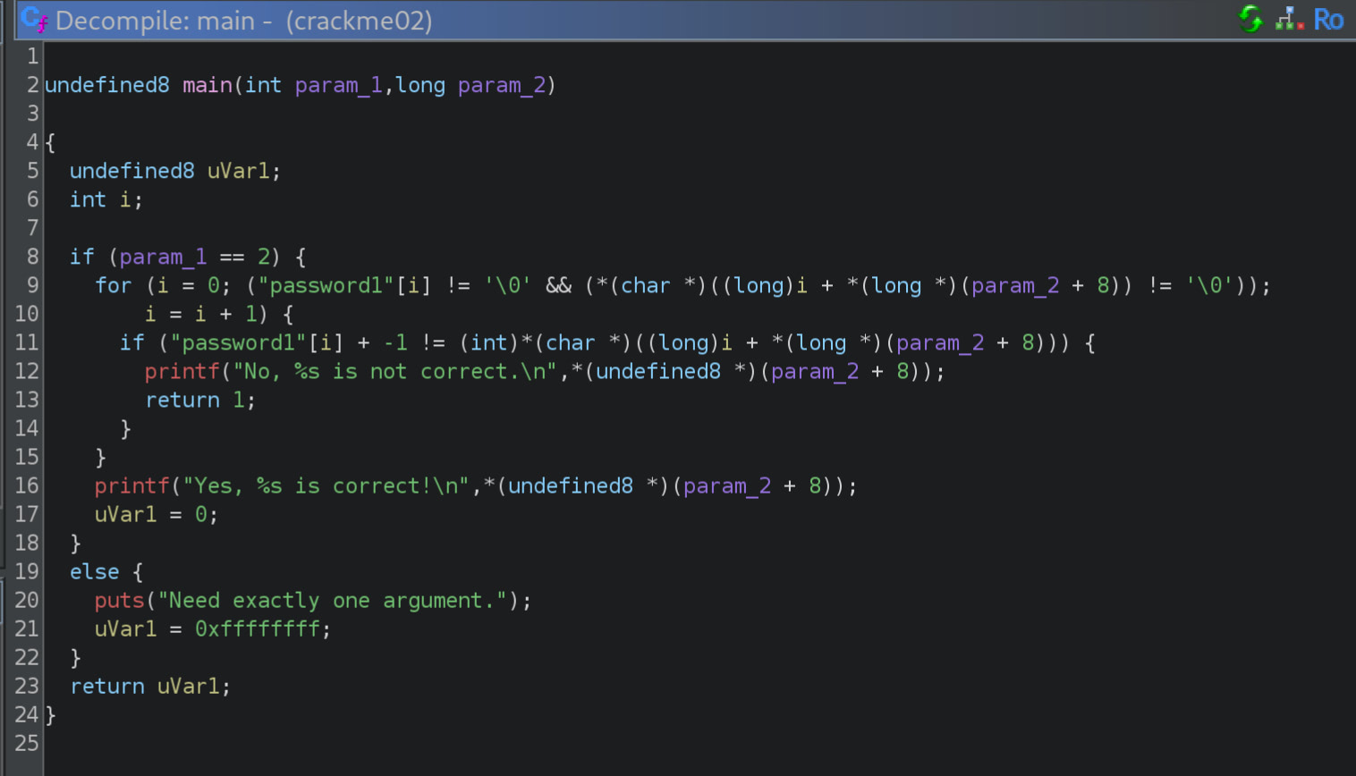1356x776 pixels.
Task: Click the "for" loop keyword
Action: (x=113, y=286)
